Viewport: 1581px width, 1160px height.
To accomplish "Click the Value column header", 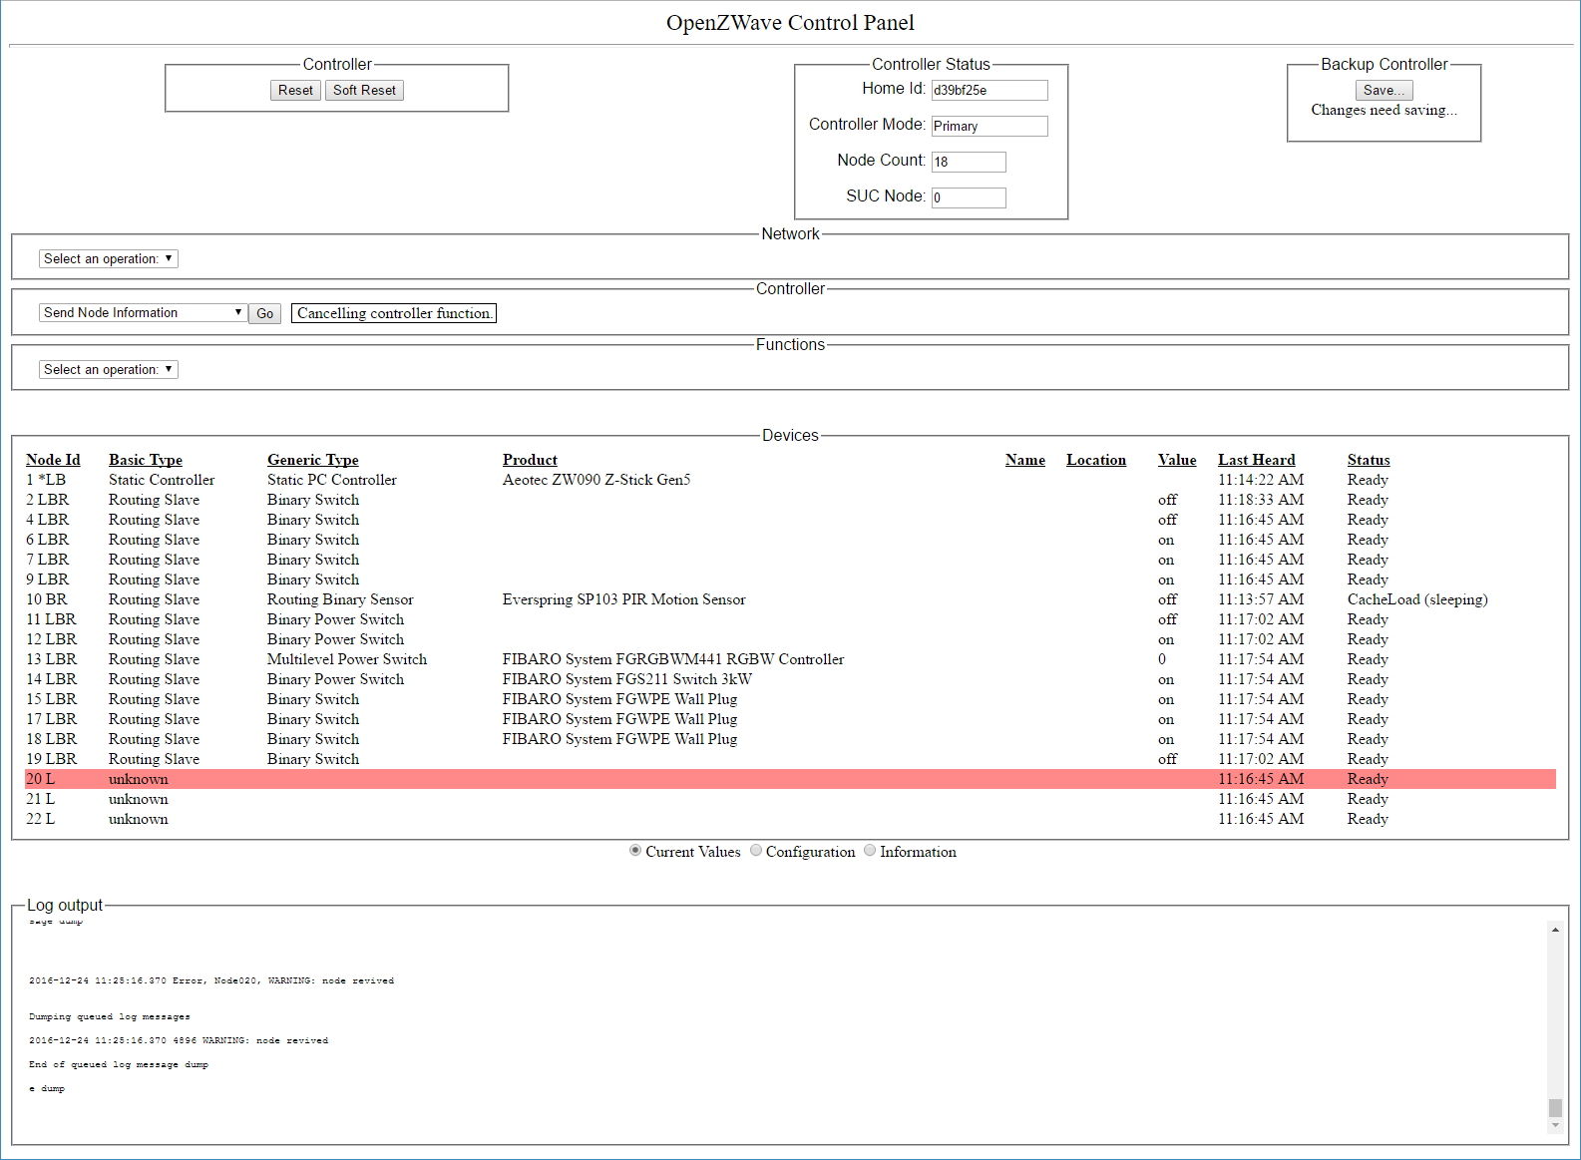I will [x=1177, y=460].
